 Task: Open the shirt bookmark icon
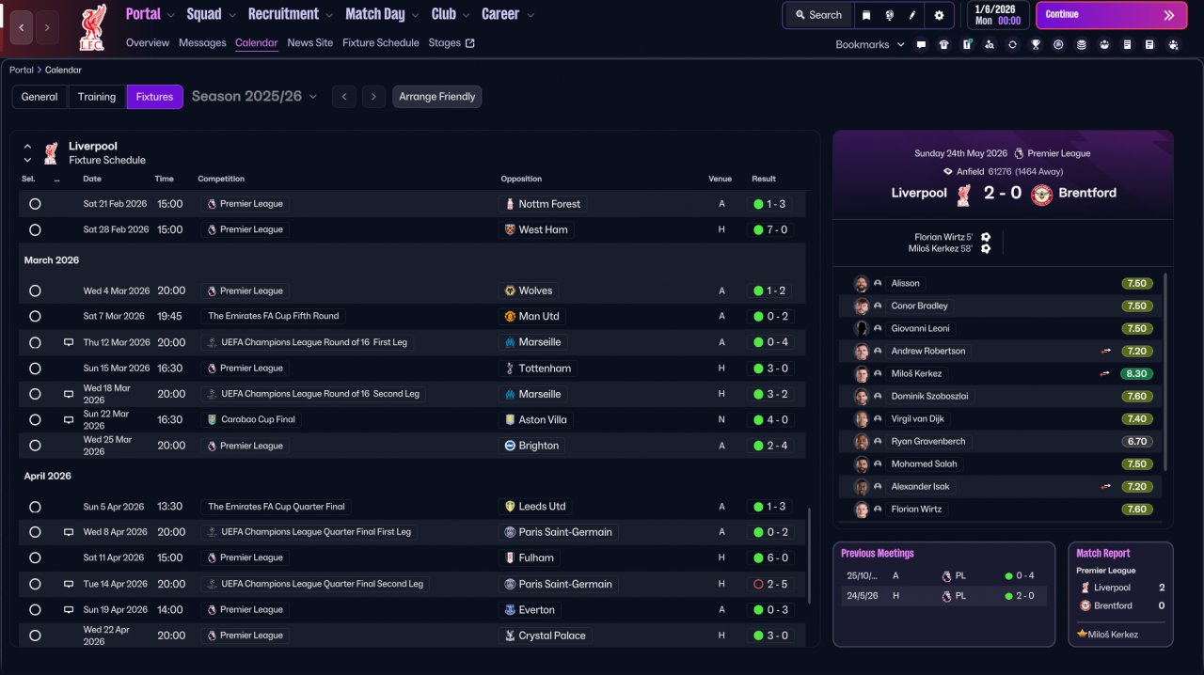pyautogui.click(x=943, y=44)
